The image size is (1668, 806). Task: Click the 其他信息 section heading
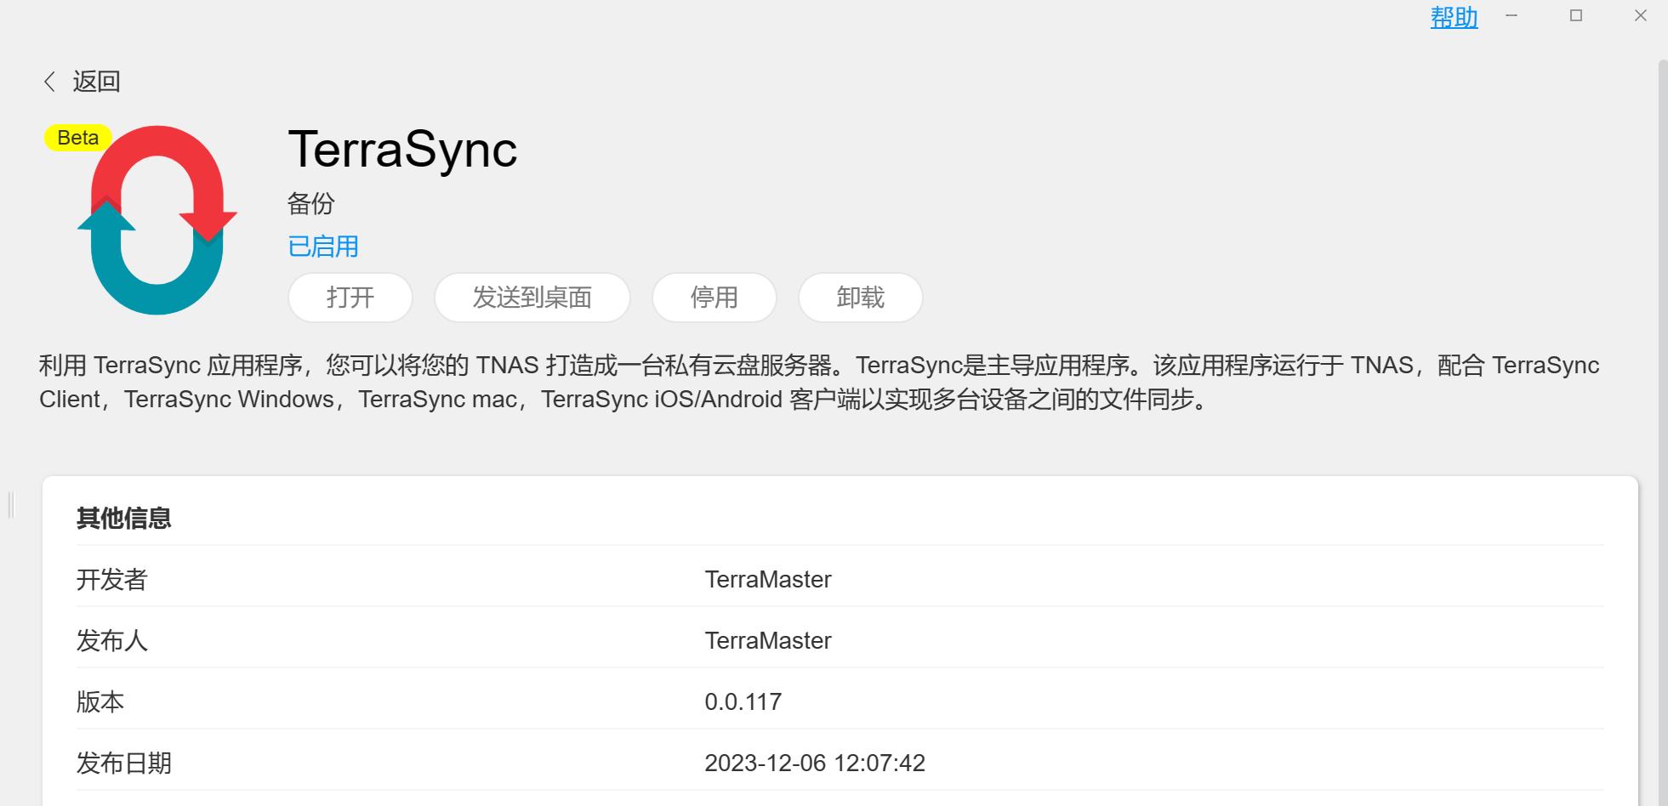point(124,518)
